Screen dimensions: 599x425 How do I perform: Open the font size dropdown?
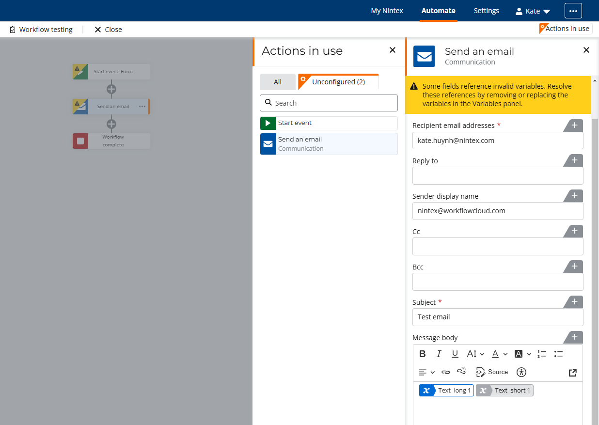(475, 354)
